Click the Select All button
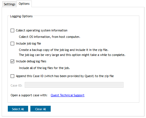 18,109
